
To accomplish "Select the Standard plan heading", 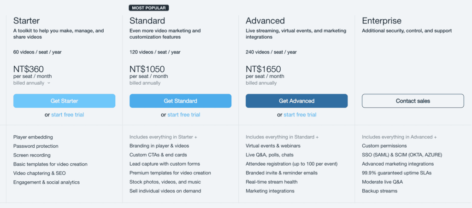I will coord(147,21).
